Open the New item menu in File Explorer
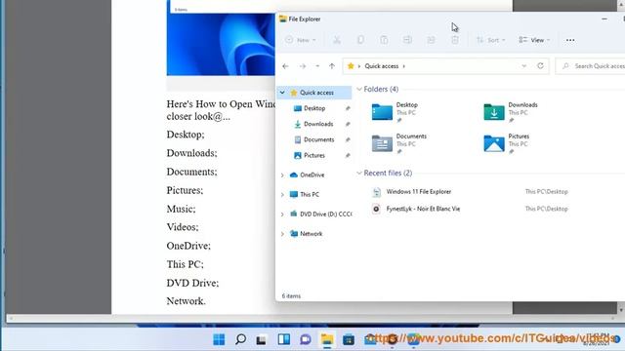This screenshot has height=351, width=625. tap(301, 40)
